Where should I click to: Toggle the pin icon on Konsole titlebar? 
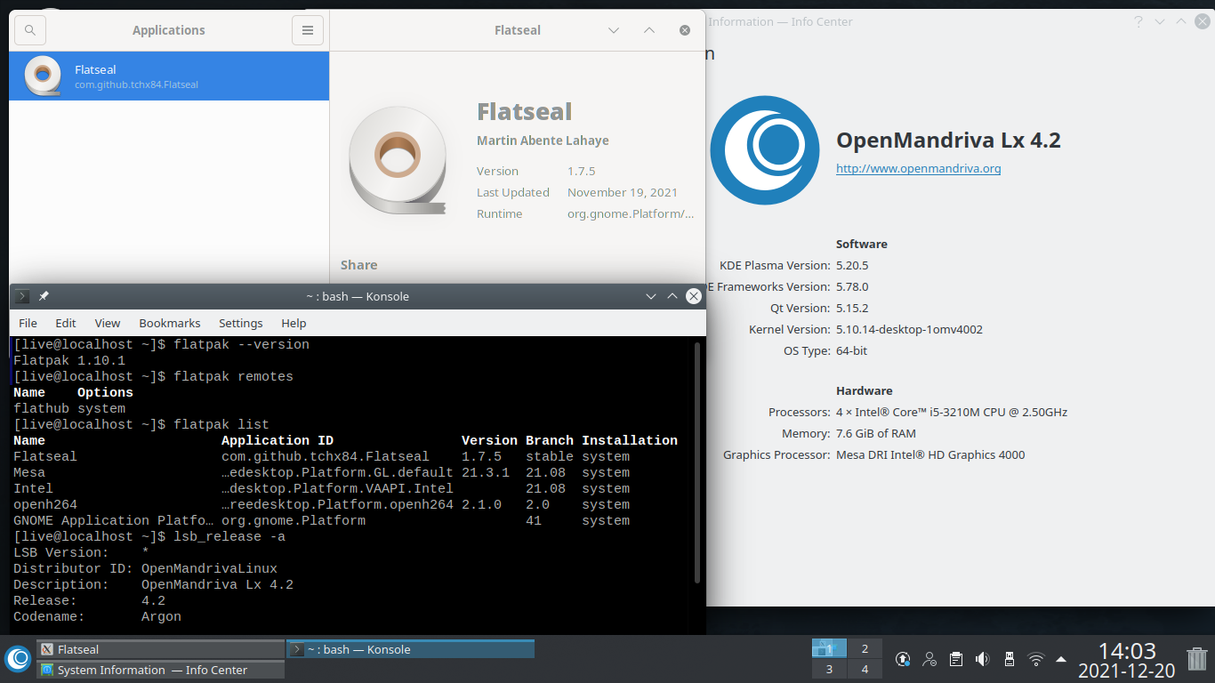42,295
